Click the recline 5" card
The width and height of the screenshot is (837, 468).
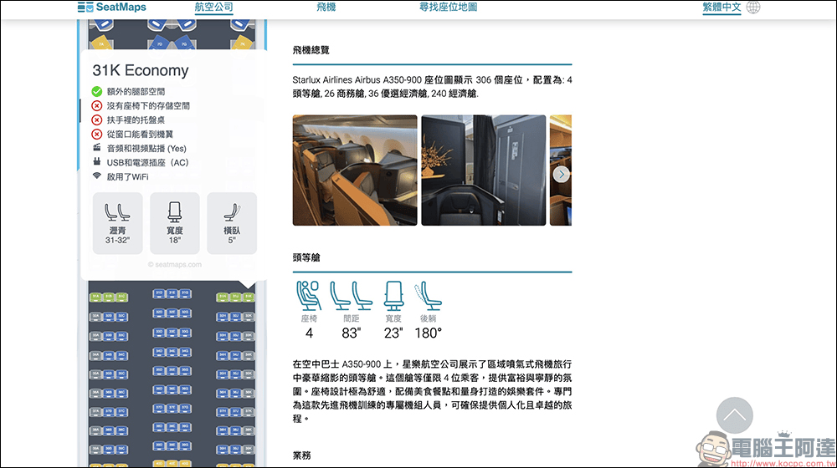(x=232, y=223)
